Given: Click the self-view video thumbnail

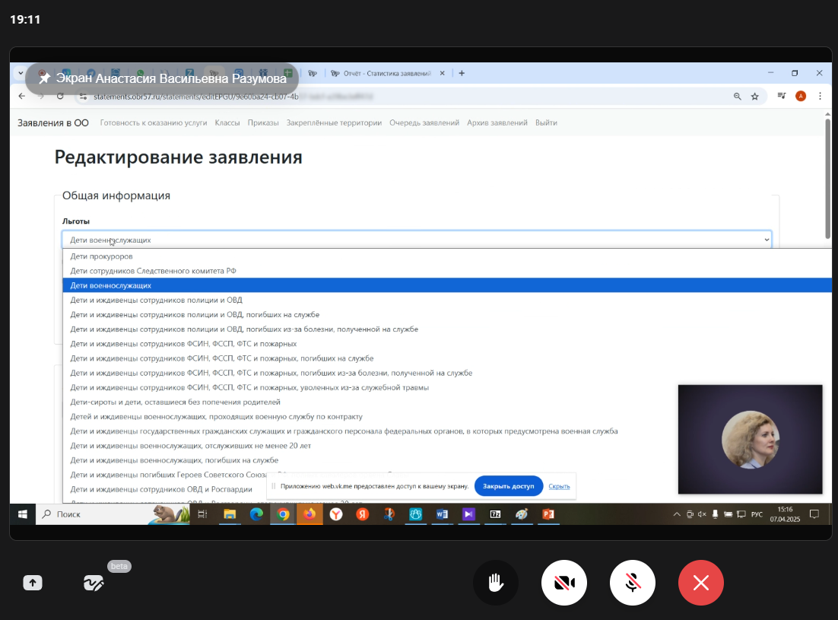Looking at the screenshot, I should click(750, 439).
